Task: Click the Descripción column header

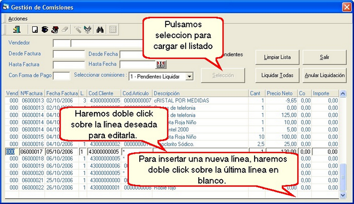Action: tap(200, 93)
